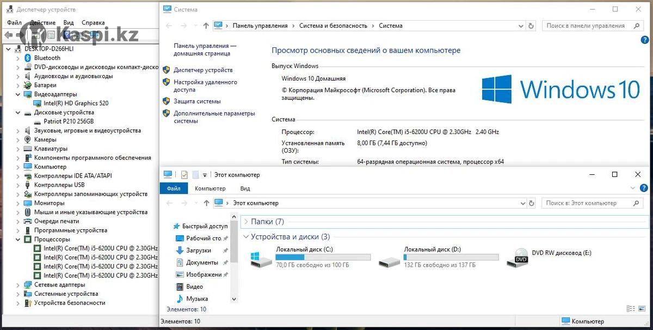
Task: Click the Поиск в: Этот компьютер field
Action: click(x=593, y=203)
